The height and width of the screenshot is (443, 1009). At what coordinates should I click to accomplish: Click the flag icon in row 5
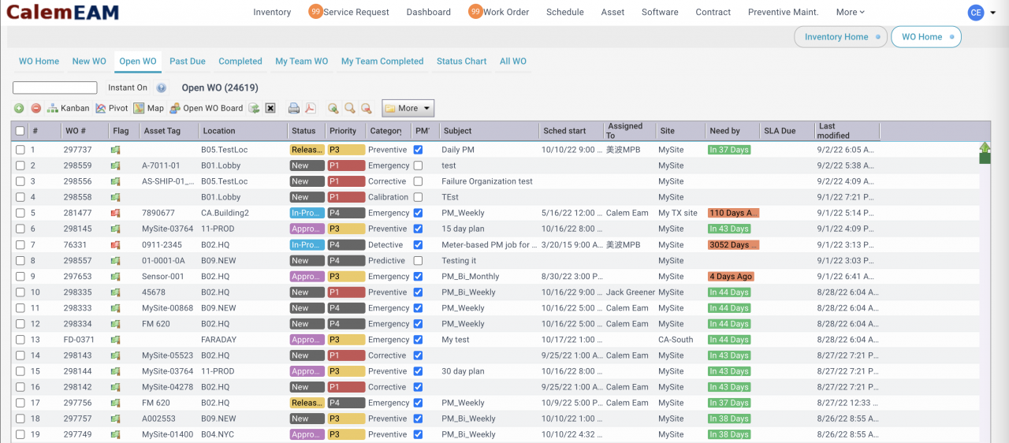point(116,213)
